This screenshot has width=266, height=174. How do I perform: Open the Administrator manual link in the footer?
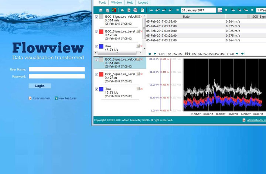tap(256, 120)
